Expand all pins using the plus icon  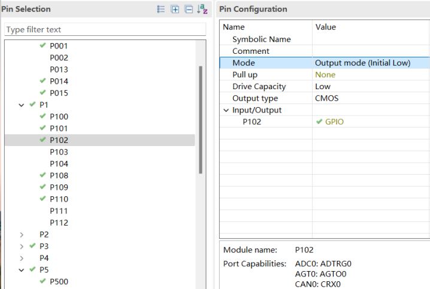(175, 10)
